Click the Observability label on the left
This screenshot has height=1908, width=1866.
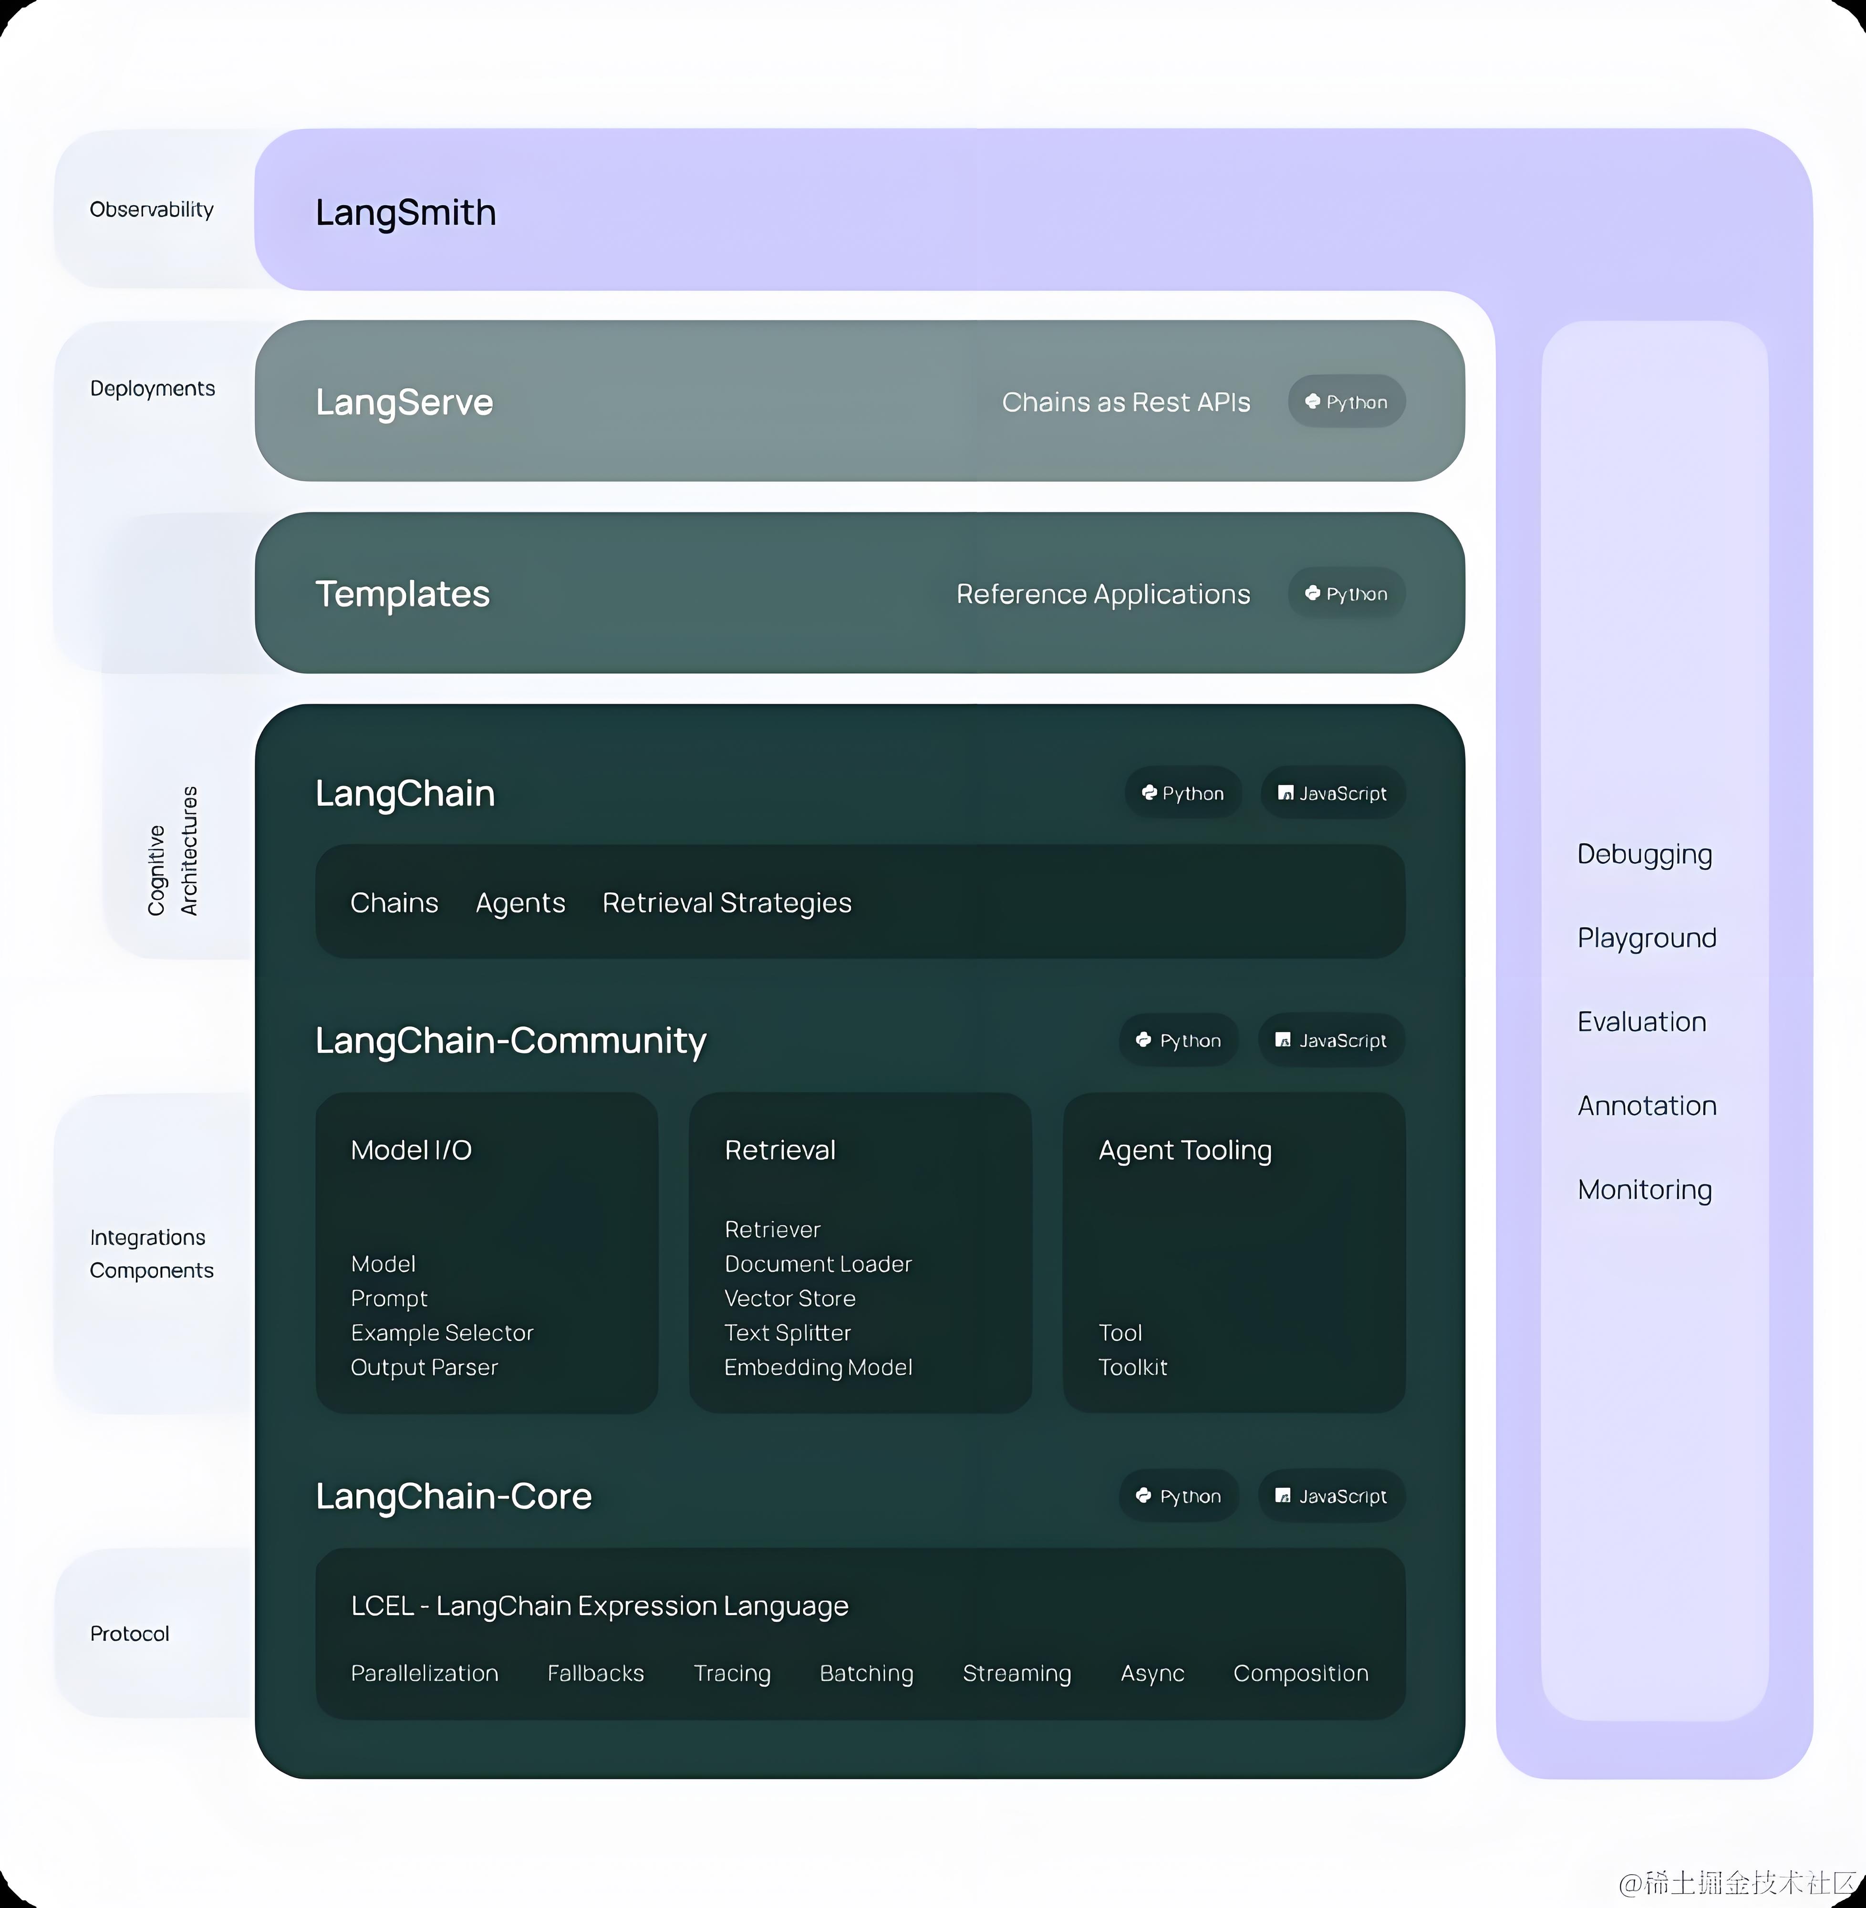tap(152, 209)
